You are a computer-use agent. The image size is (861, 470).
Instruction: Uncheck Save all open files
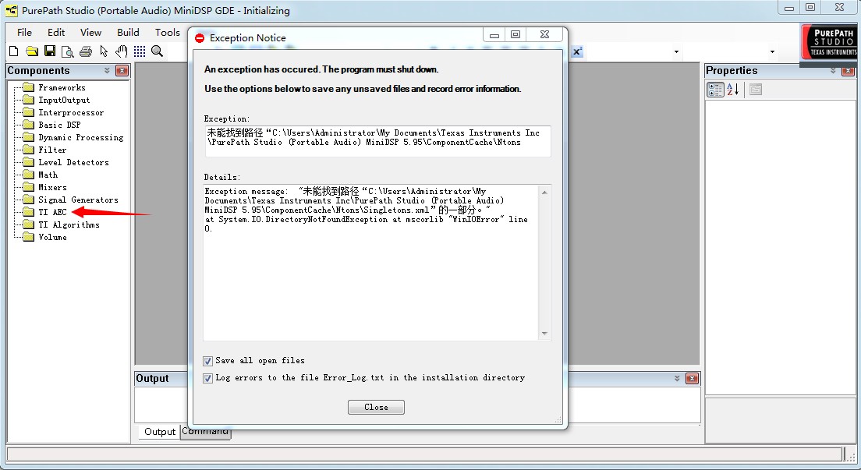pyautogui.click(x=207, y=361)
